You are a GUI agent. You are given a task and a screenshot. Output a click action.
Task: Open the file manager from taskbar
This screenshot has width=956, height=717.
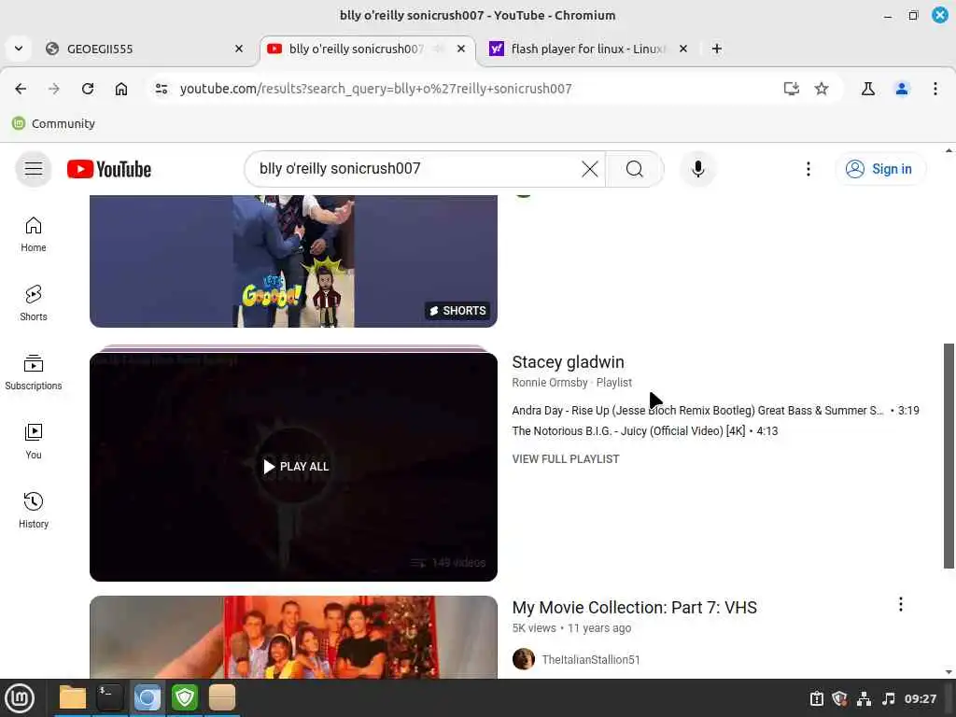point(73,697)
